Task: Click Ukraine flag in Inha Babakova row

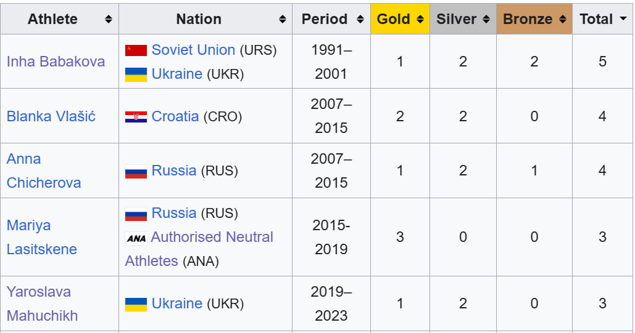Action: tap(136, 74)
